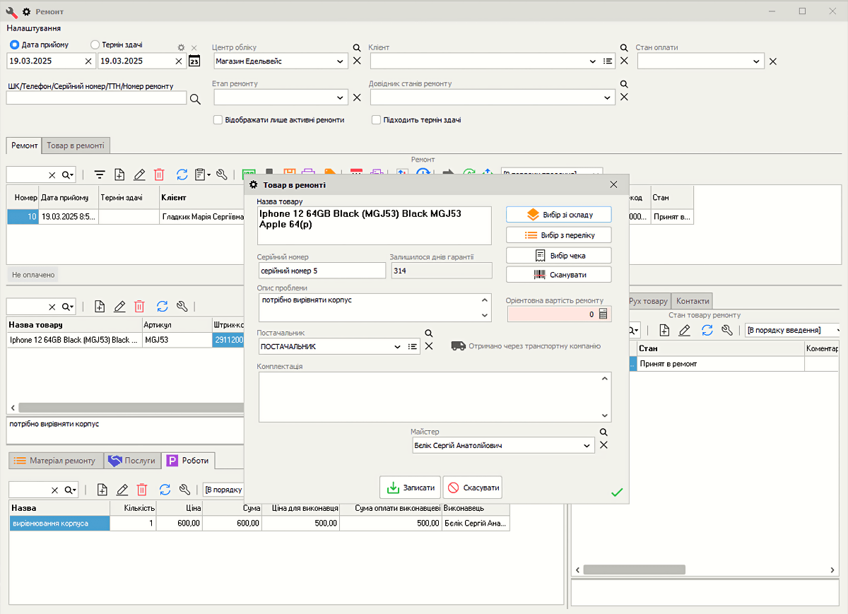Open the Стан оплати dropdown
Screen dimensions: 848x614
coord(756,61)
